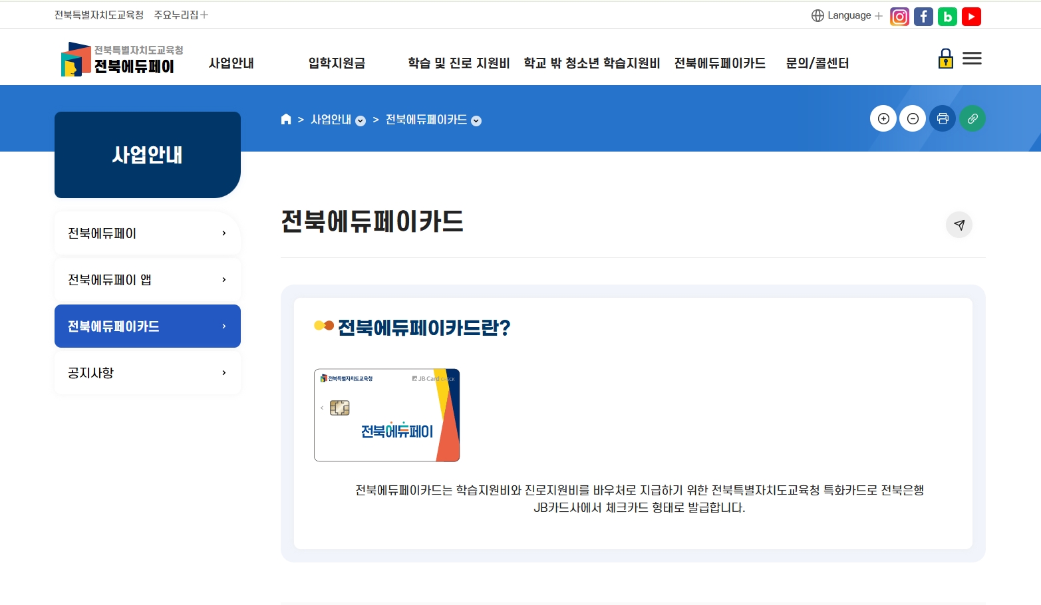
Task: Select 공지사항 in the sidebar
Action: (148, 373)
